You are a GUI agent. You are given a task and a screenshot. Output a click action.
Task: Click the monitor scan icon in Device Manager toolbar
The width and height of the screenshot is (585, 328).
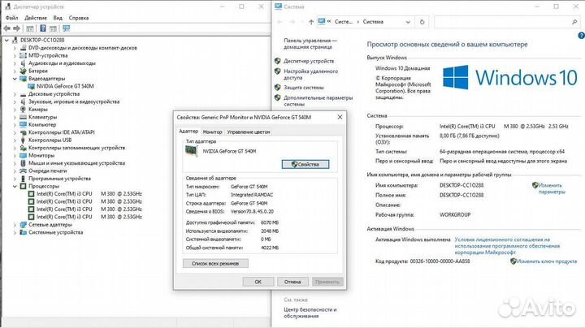67,28
